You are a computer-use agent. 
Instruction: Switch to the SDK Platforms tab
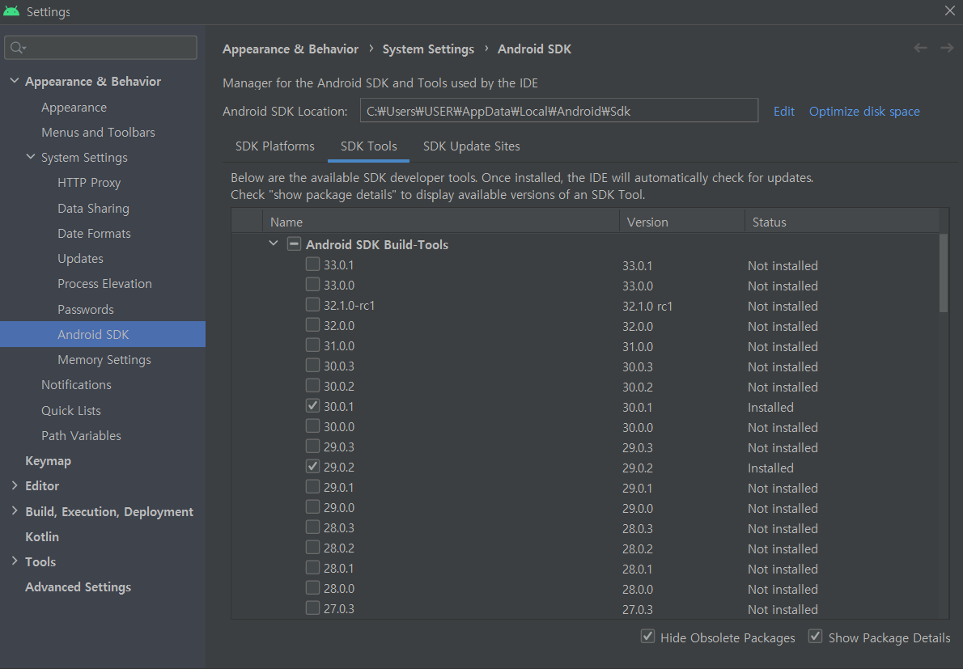[x=274, y=146]
